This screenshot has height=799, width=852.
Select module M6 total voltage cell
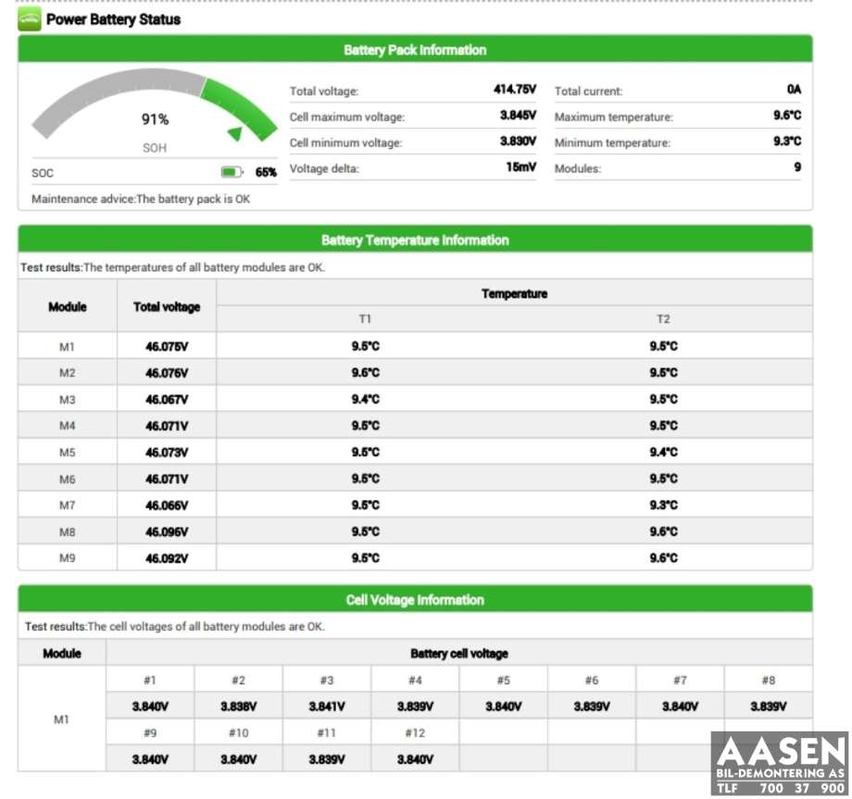[167, 479]
